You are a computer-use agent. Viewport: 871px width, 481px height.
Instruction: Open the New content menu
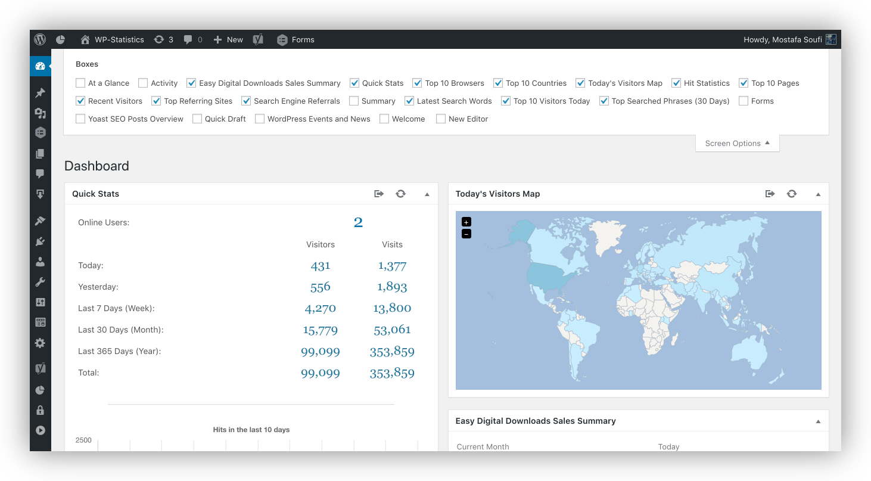tap(228, 39)
